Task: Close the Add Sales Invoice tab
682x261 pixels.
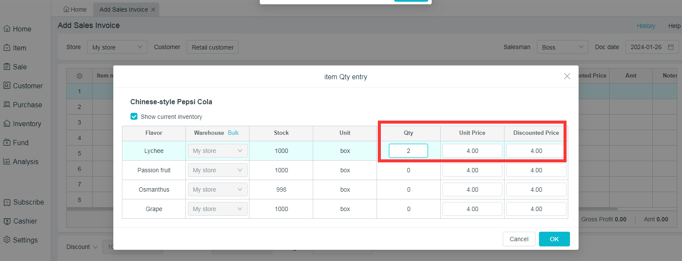Action: tap(153, 9)
